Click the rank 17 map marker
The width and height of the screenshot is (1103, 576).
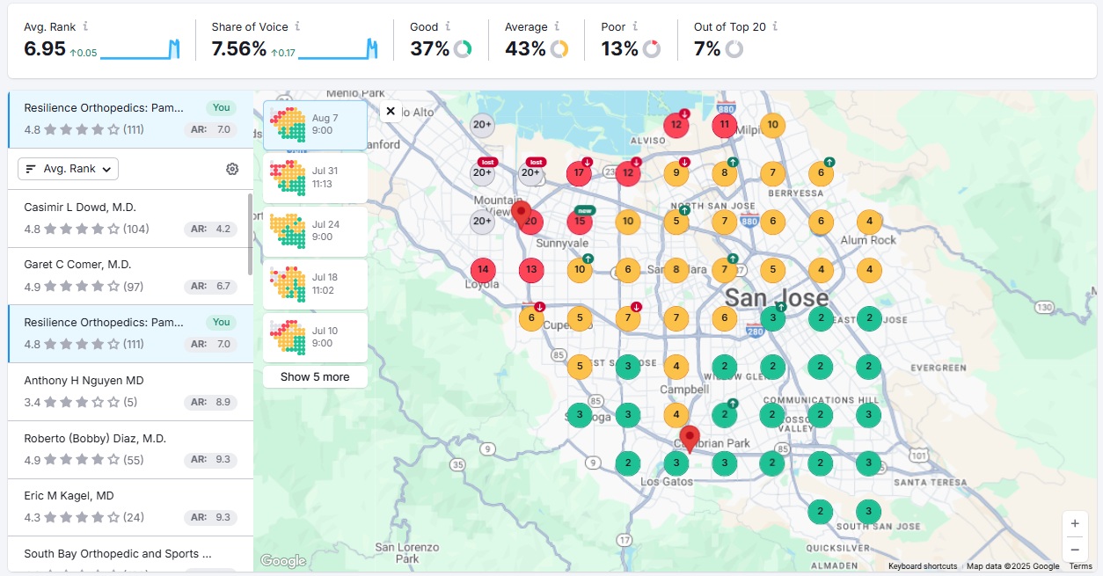pyautogui.click(x=580, y=172)
